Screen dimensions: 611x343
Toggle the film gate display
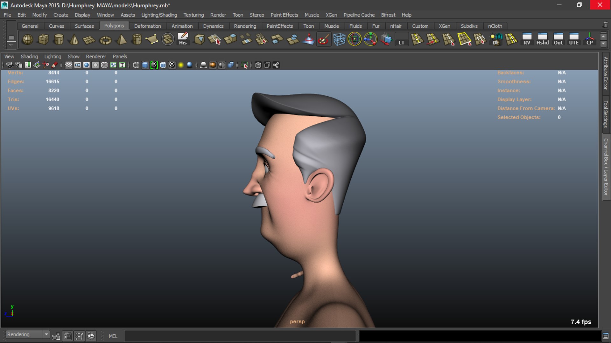[77, 65]
